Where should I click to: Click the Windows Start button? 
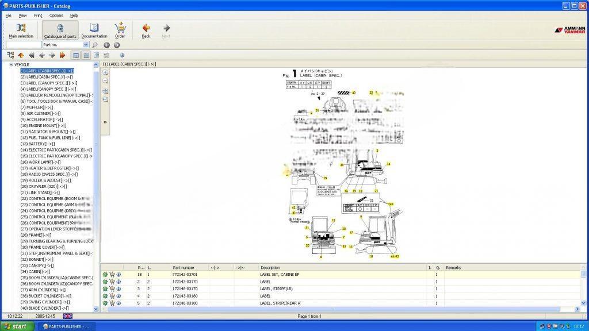16,326
